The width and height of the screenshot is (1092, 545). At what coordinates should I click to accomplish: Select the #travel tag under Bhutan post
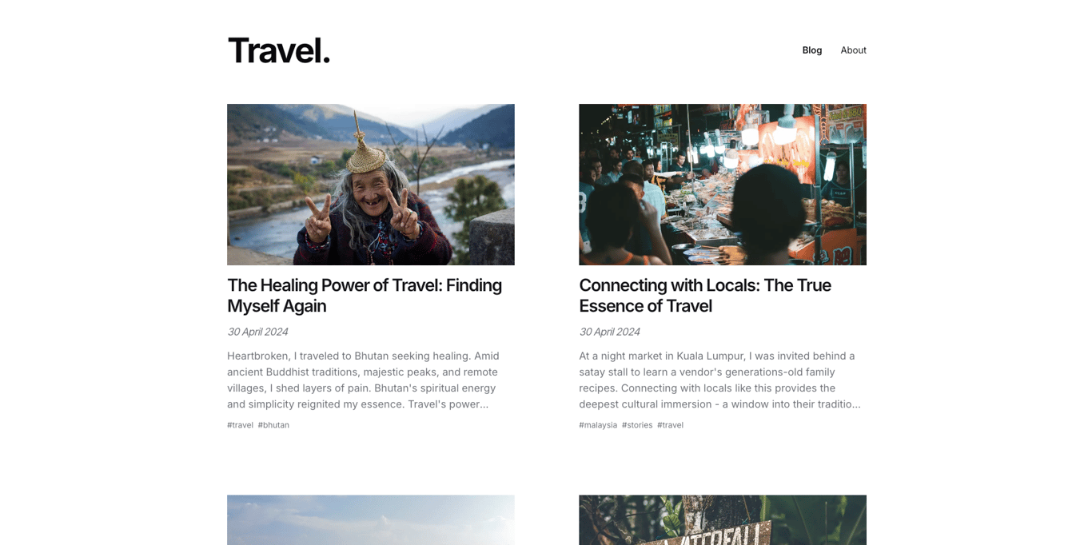point(240,425)
